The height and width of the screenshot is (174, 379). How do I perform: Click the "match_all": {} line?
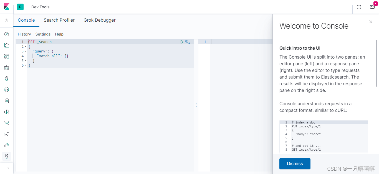coord(52,56)
